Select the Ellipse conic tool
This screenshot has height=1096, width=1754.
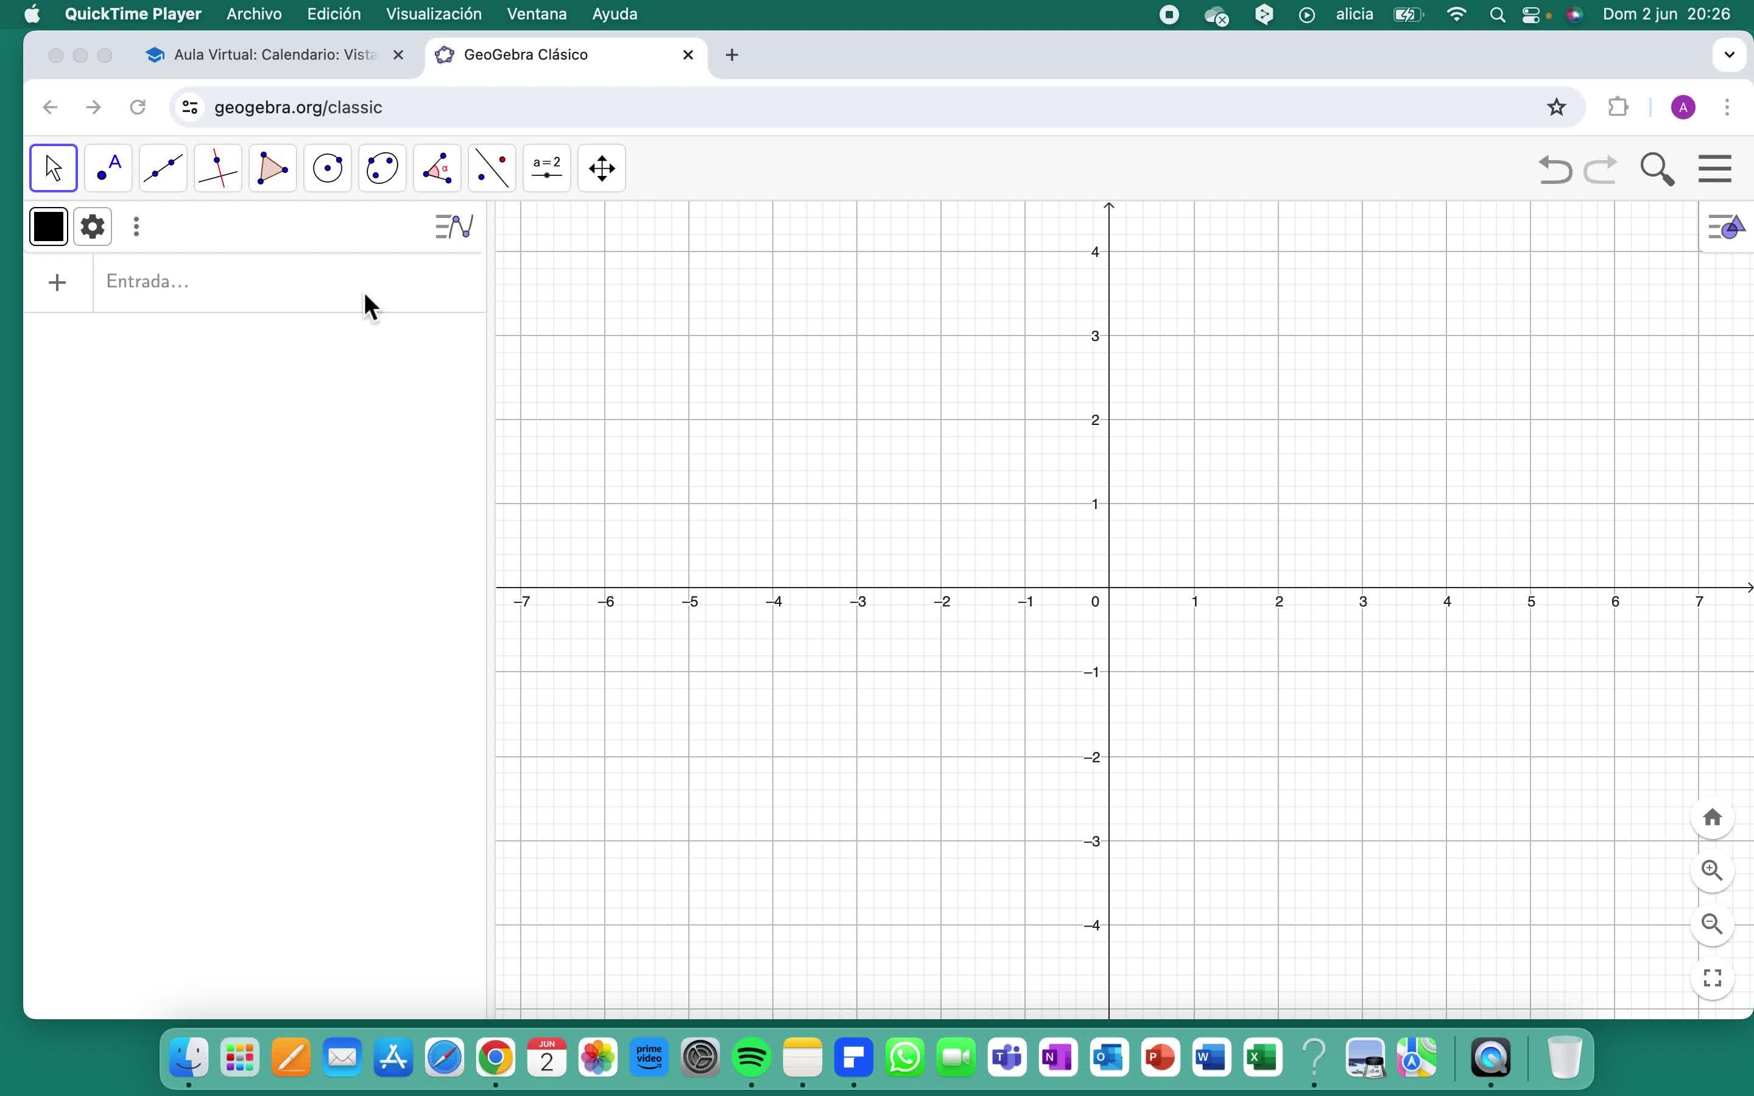coord(382,168)
